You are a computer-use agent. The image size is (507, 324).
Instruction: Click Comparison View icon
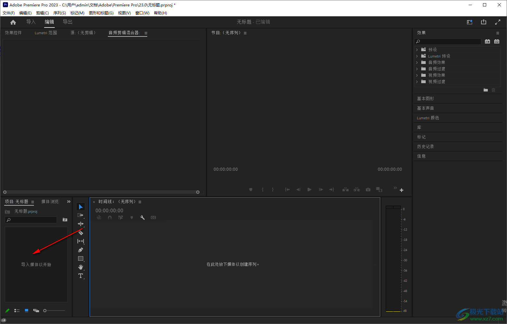pyautogui.click(x=379, y=190)
